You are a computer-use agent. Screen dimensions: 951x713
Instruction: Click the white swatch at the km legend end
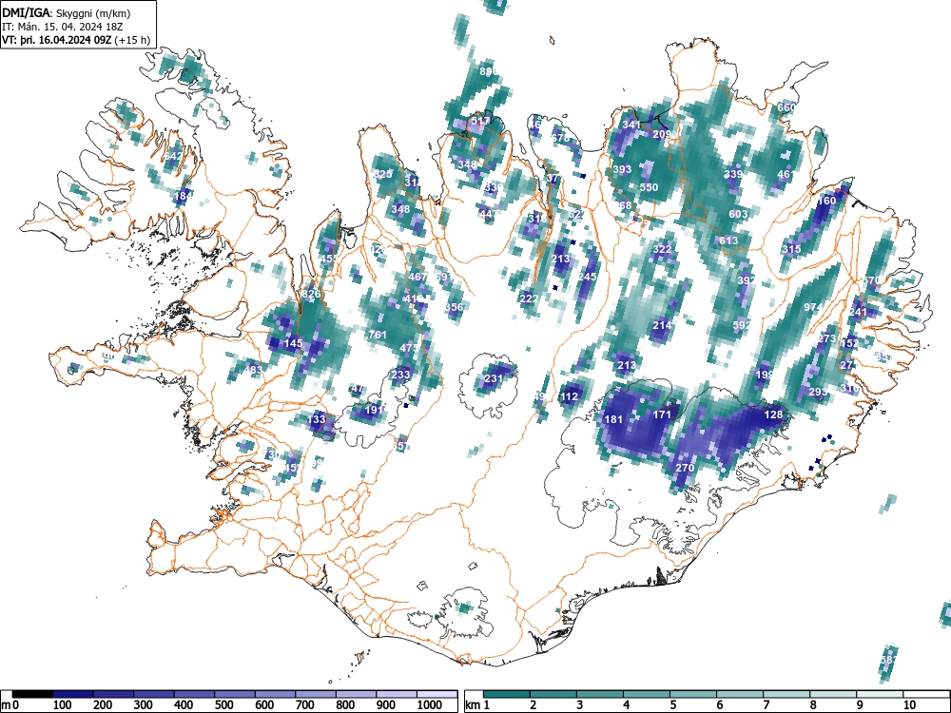pos(926,694)
